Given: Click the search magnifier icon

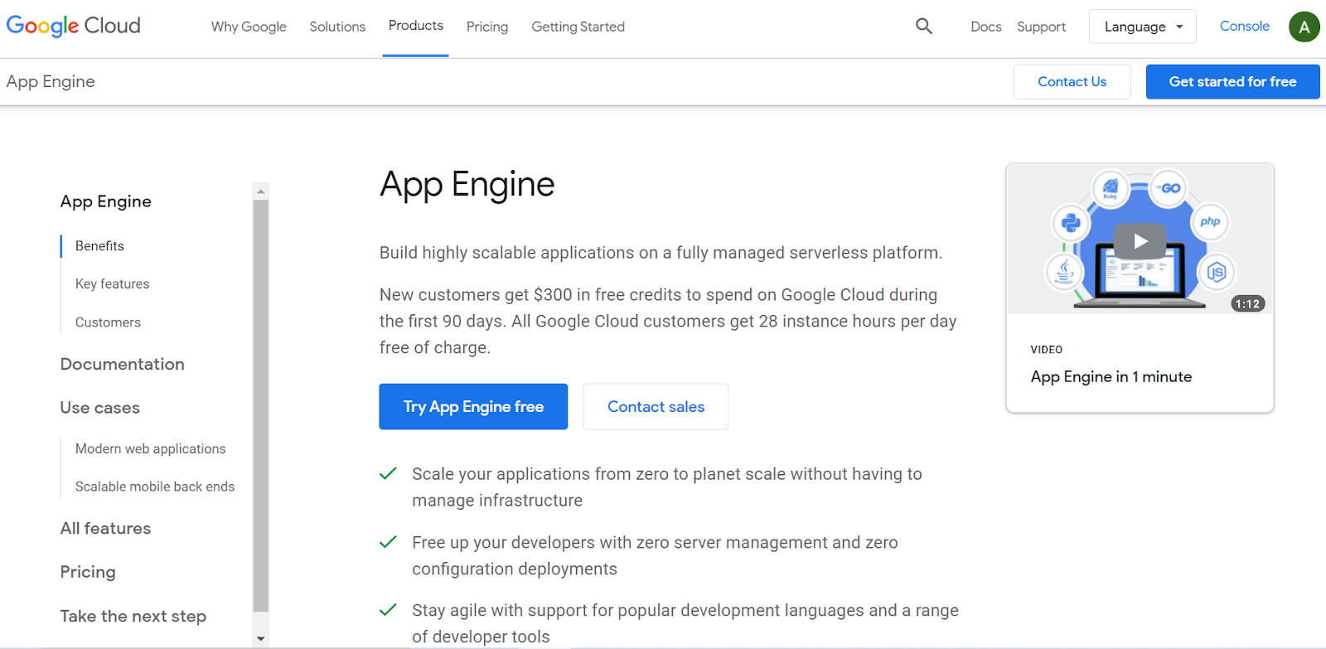Looking at the screenshot, I should pos(923,27).
